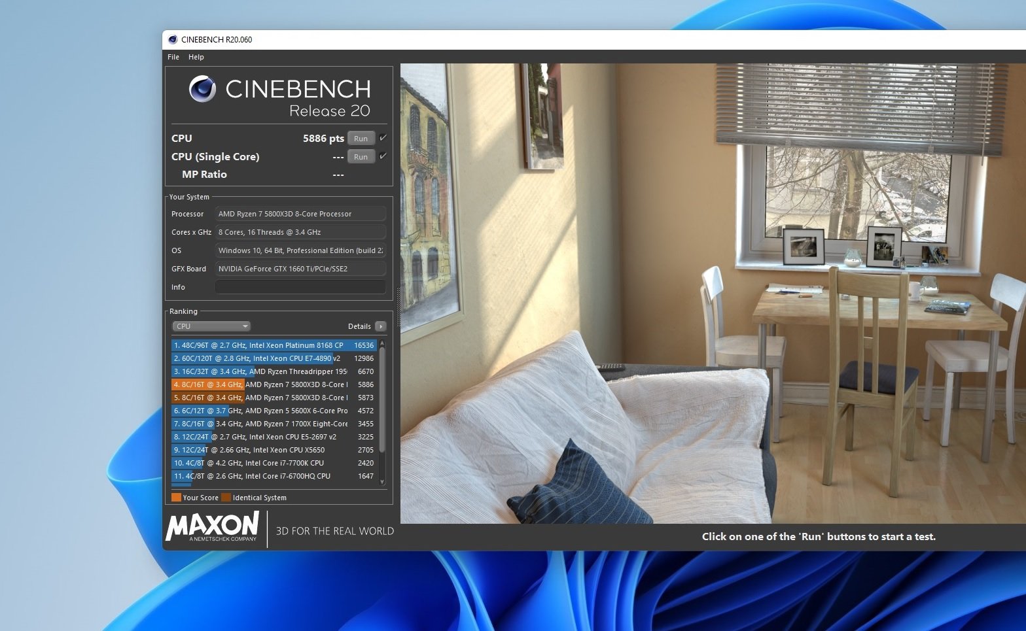1026x631 pixels.
Task: Click the Processor field AMD Ryzen 7 5800X3D
Action: [x=300, y=214]
